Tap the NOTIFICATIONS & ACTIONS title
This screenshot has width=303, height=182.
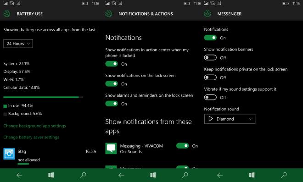coord(146,14)
